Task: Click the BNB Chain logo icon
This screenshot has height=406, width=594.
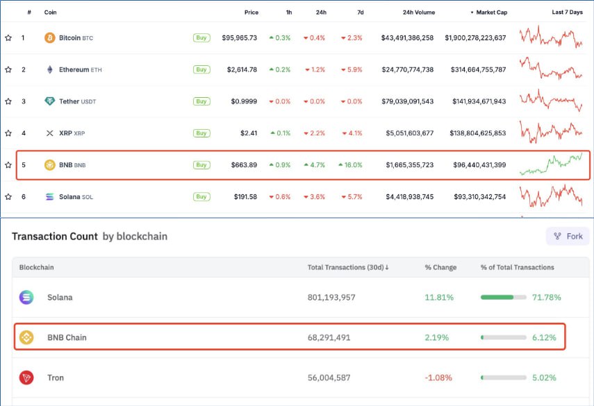Action: click(x=26, y=337)
